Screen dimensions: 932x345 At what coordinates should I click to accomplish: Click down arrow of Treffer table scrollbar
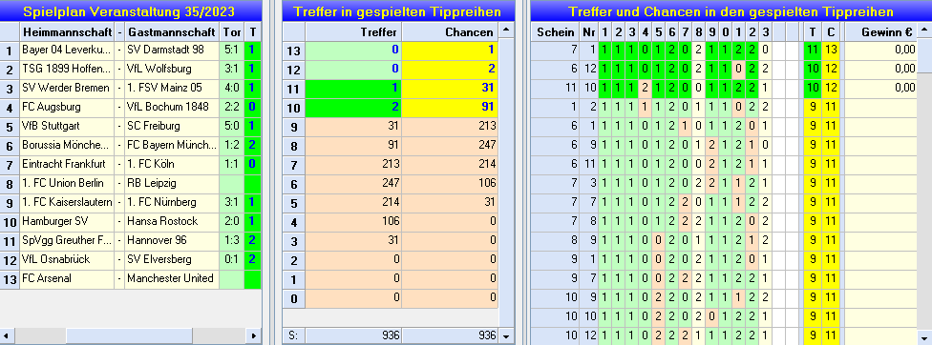pos(506,335)
